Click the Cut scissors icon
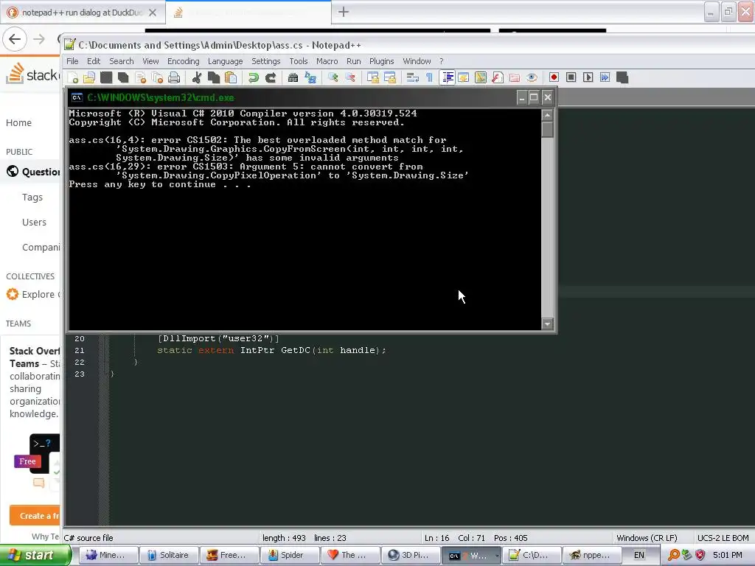Viewport: 755px width, 566px height. 196,77
